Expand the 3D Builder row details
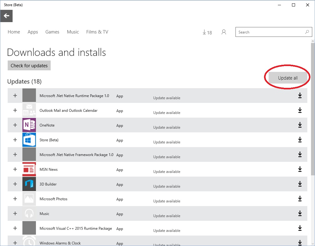 coord(15,184)
